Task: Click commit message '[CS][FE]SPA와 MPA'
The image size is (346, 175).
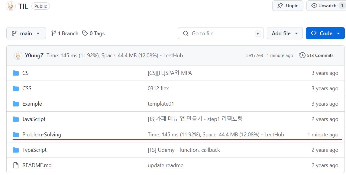Action: tap(170, 73)
